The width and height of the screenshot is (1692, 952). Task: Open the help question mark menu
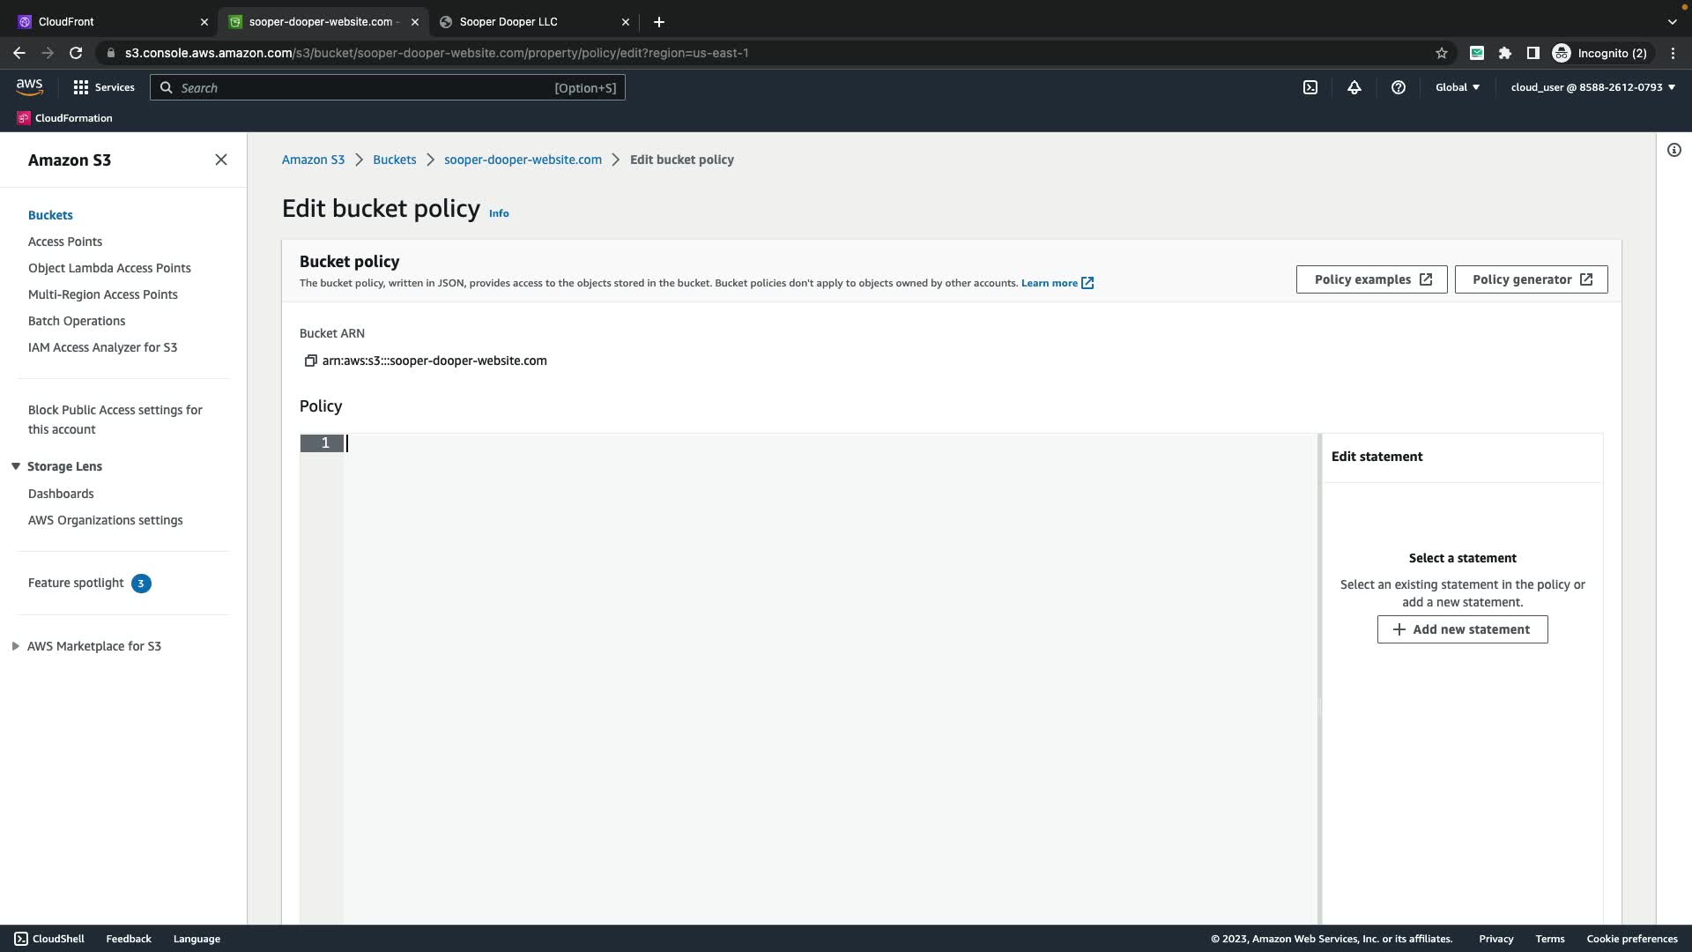coord(1399,87)
